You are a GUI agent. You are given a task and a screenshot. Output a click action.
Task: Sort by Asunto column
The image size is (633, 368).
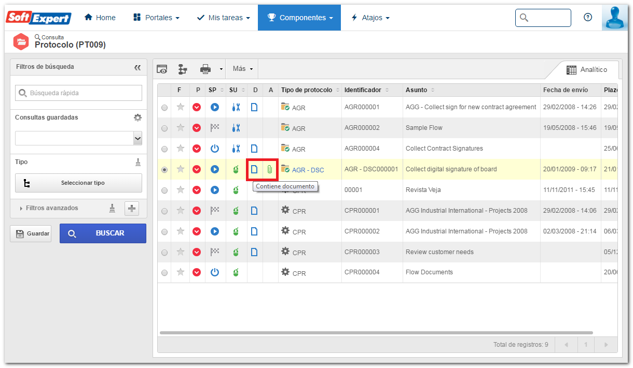click(472, 90)
